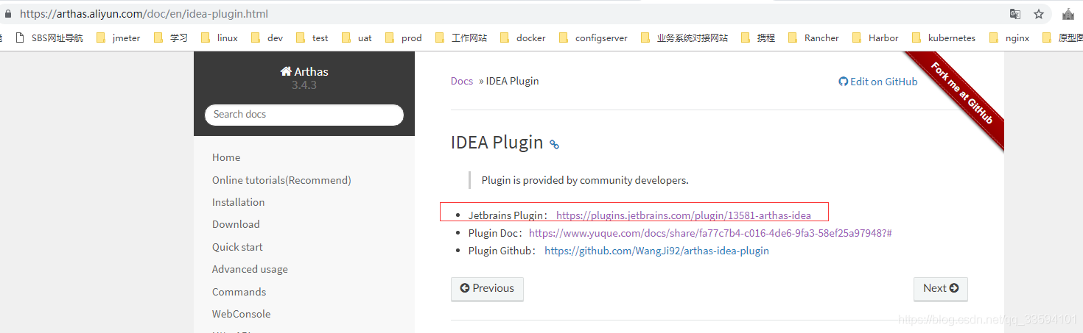Open the github.com arthas-idea-plugin link
Viewport: 1083px width, 333px height.
(x=656, y=251)
